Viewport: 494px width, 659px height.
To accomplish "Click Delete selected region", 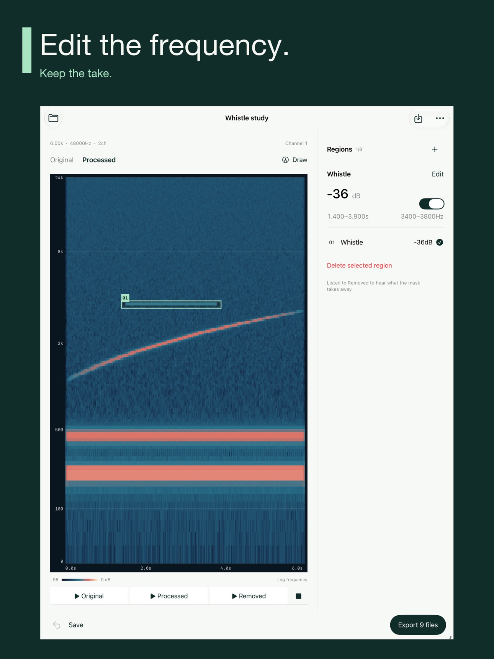I will click(359, 266).
